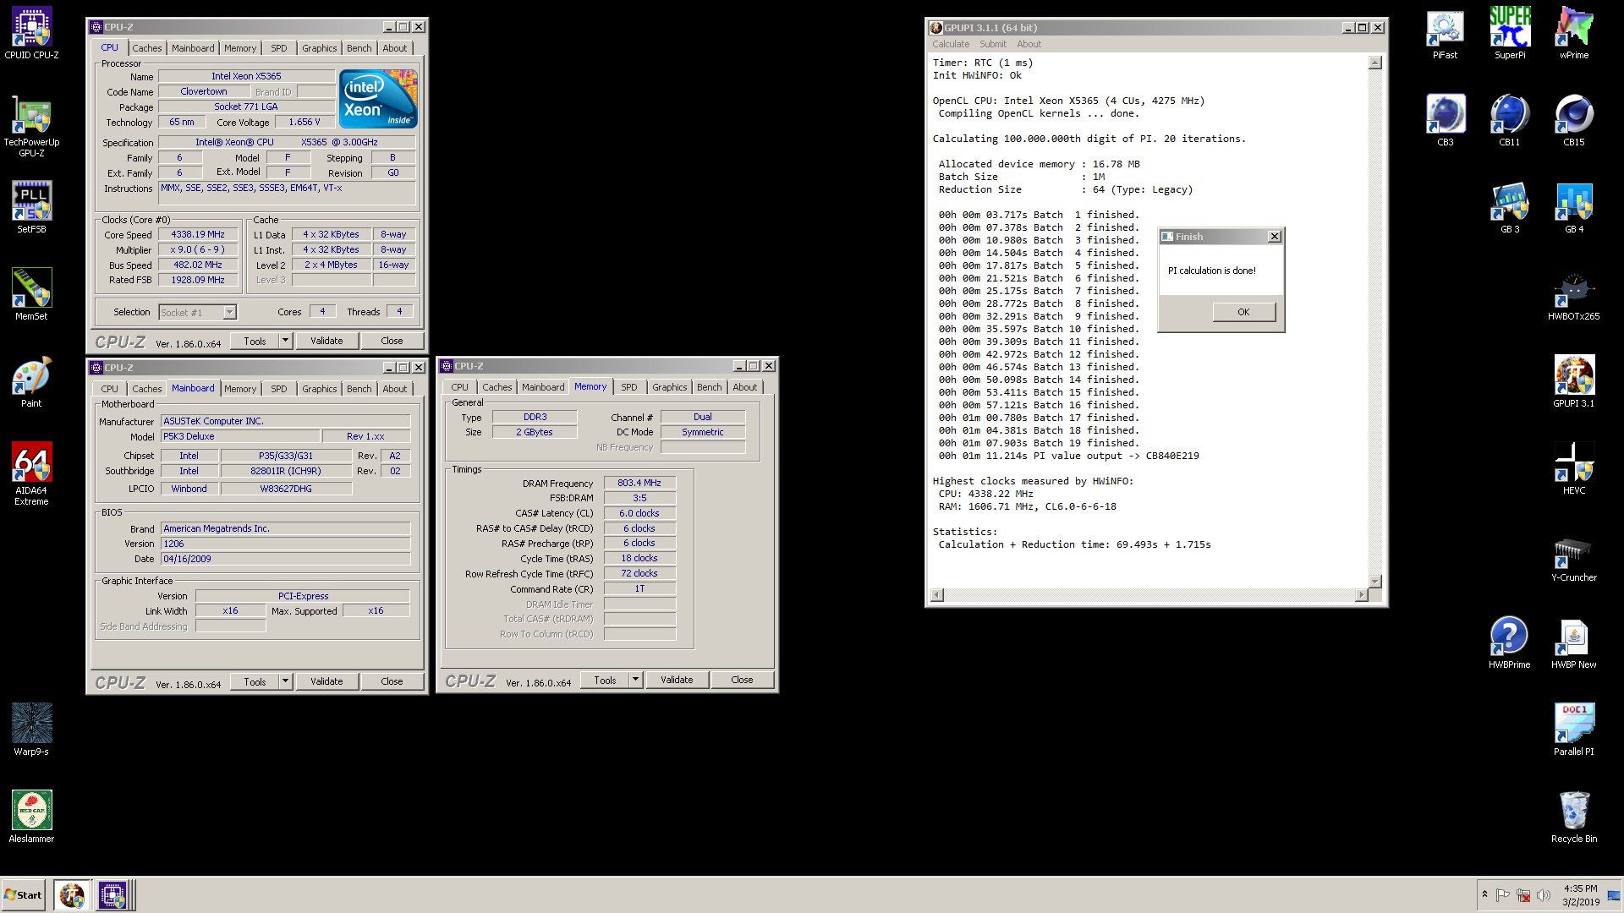This screenshot has width=1624, height=913.
Task: Open SPD tab in Memory CPU-Z window
Action: (x=628, y=387)
